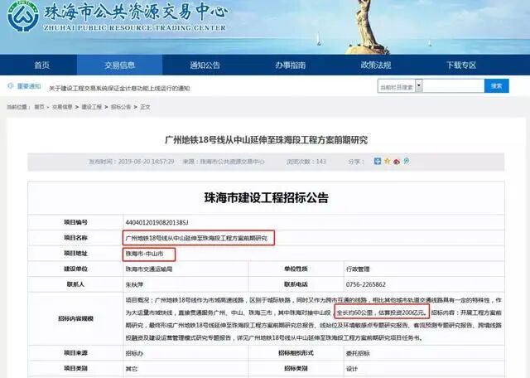Screen dimensions: 530x378
Task: Open the scrolling notice about 建设工程交易系统保证金计息功能
Action: click(119, 89)
